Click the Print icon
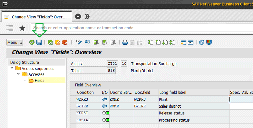Image resolution: width=253 pixels, height=128 pixels. (x=125, y=42)
